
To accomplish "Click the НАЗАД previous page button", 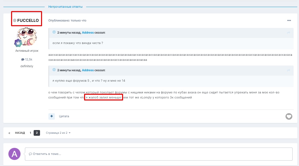I will [20, 133].
